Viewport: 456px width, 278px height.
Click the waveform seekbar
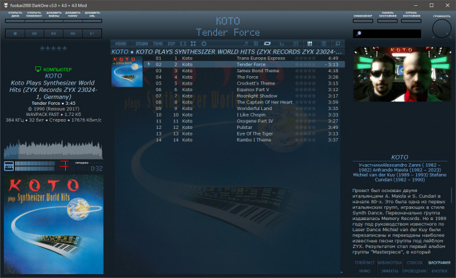point(53,150)
